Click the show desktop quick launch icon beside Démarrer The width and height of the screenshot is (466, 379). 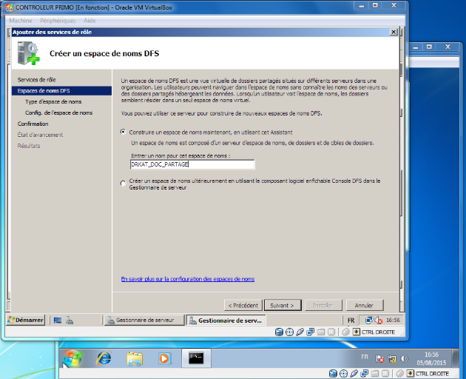(58, 321)
